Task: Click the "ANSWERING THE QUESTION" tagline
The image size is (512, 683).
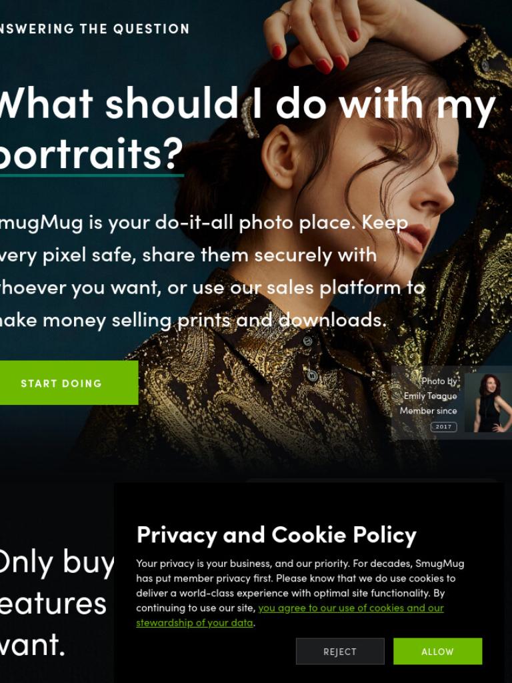Action: 95,29
